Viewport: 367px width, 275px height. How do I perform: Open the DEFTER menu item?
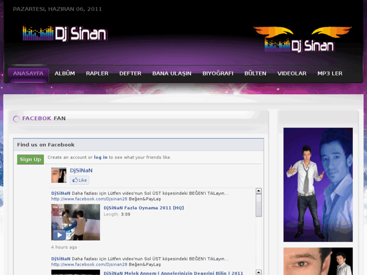(130, 74)
